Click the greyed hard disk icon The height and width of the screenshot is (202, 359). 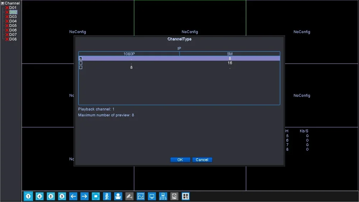174,196
